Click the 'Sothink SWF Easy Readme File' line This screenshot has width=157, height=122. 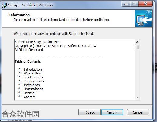point(37,42)
